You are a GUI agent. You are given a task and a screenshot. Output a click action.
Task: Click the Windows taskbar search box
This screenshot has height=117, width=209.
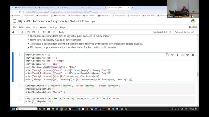tap(27, 109)
